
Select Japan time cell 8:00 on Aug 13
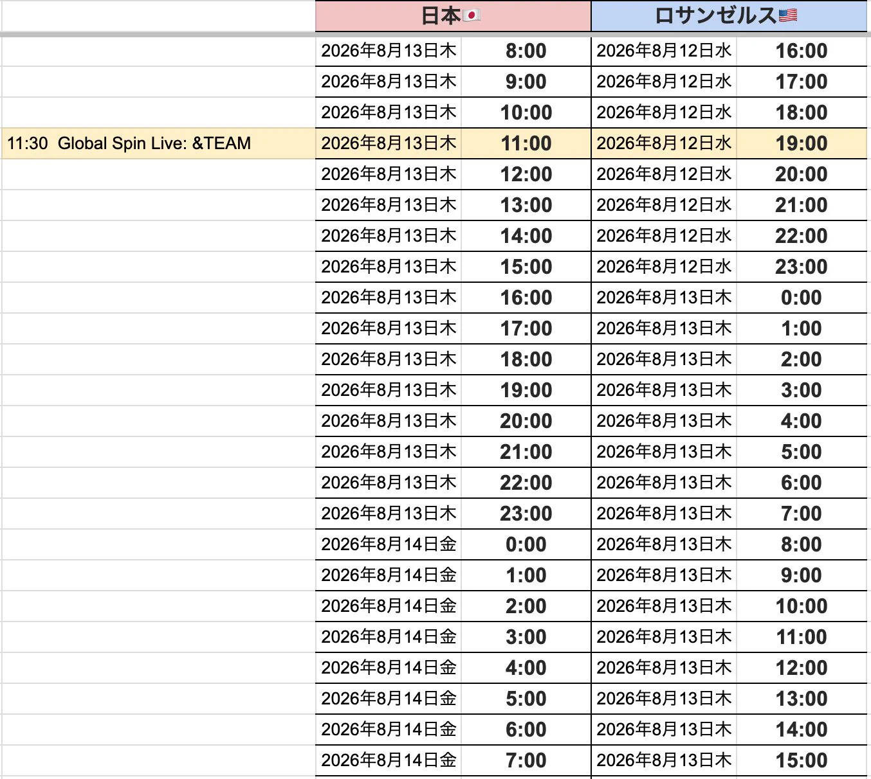tap(526, 51)
